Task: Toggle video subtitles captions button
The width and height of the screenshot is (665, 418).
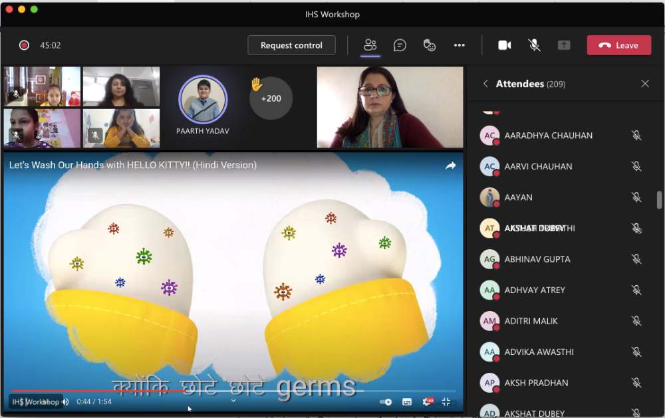Action: click(x=407, y=401)
